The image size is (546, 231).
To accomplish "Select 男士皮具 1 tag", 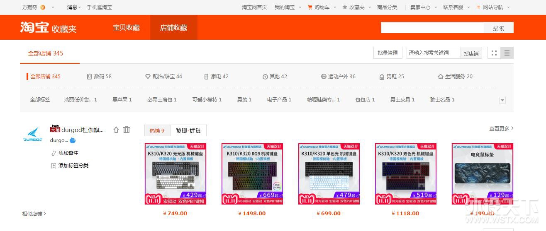I will pyautogui.click(x=402, y=100).
